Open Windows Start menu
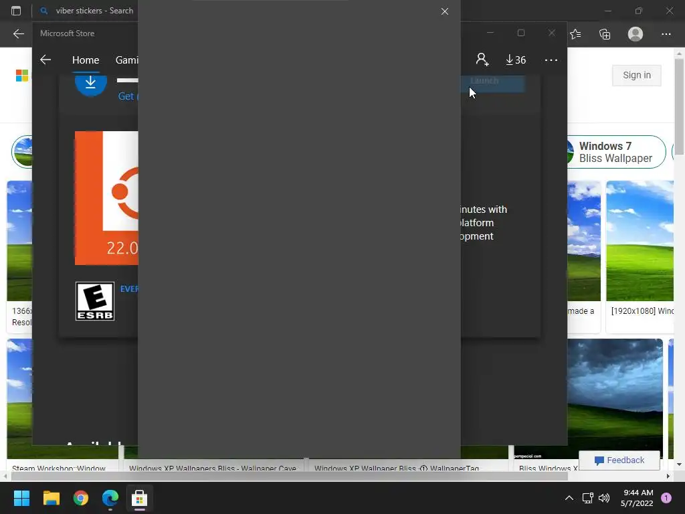The height and width of the screenshot is (514, 685). coord(21,498)
